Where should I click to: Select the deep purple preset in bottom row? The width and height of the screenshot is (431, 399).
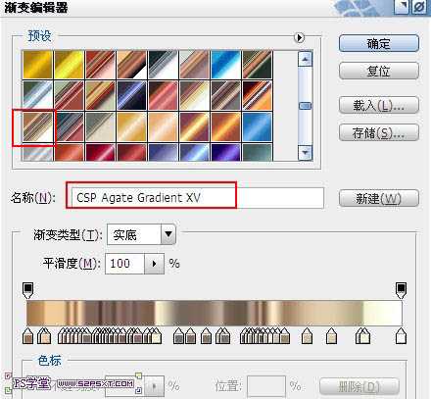click(225, 152)
